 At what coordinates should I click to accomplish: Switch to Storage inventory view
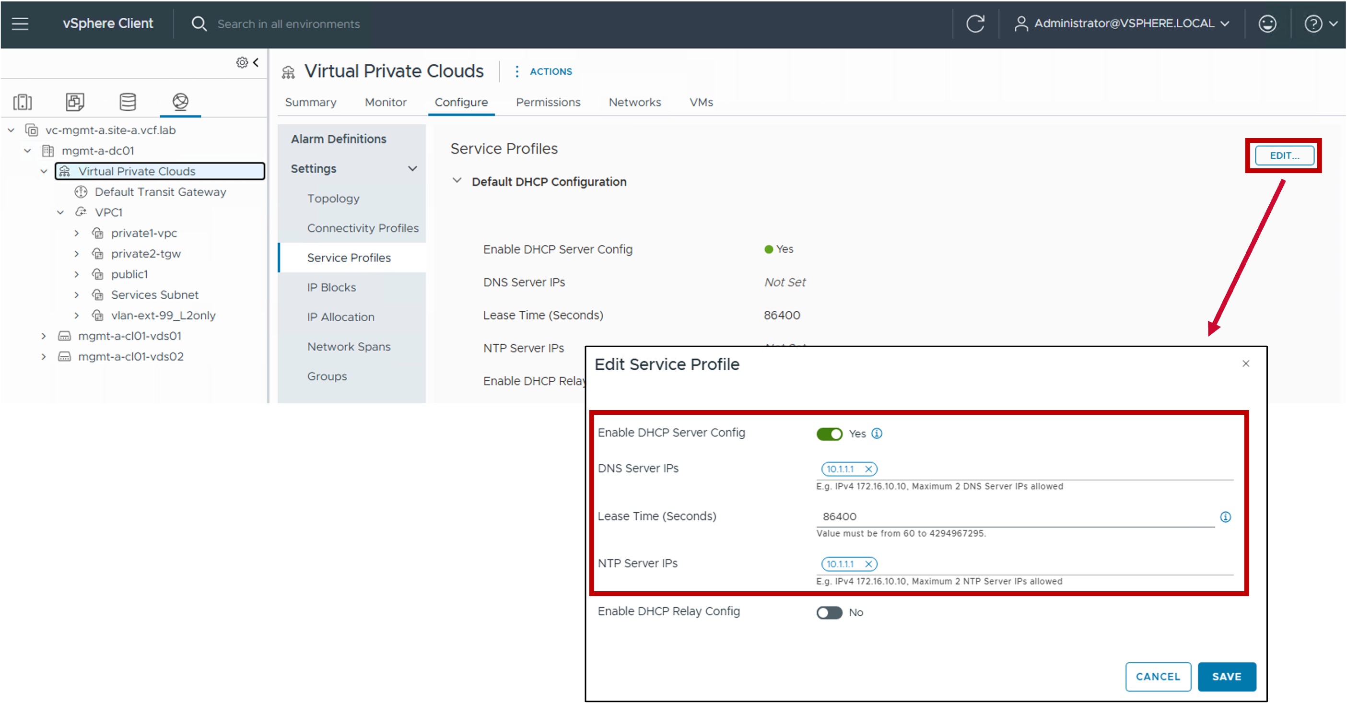(128, 102)
